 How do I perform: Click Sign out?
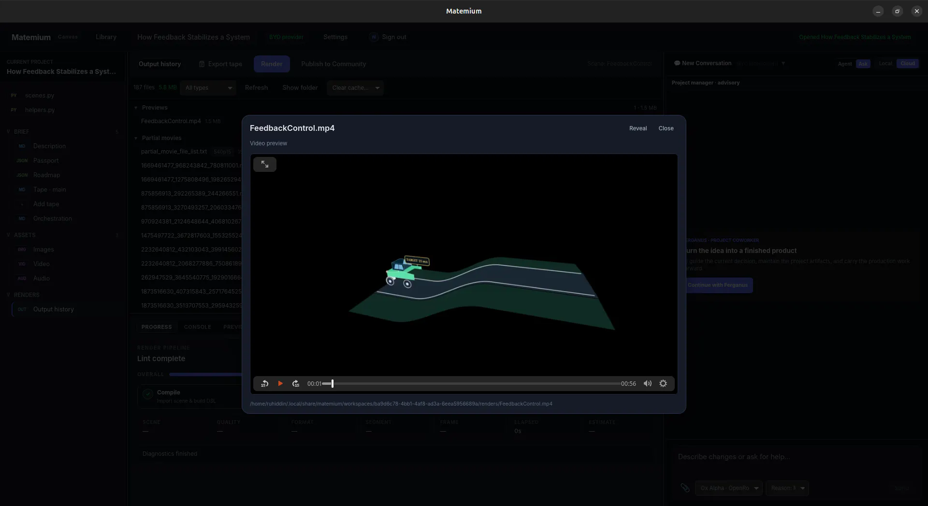(394, 37)
